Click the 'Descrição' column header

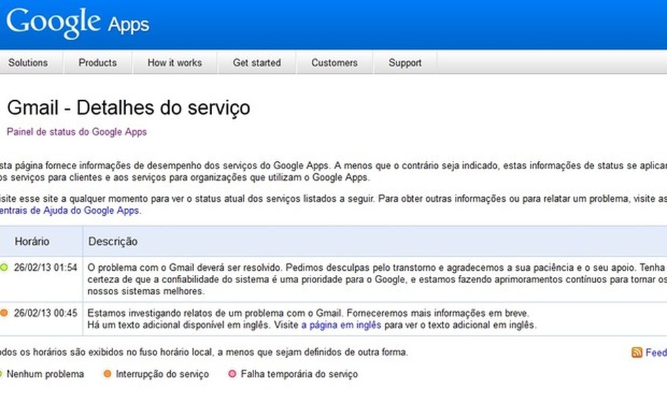[x=114, y=241]
